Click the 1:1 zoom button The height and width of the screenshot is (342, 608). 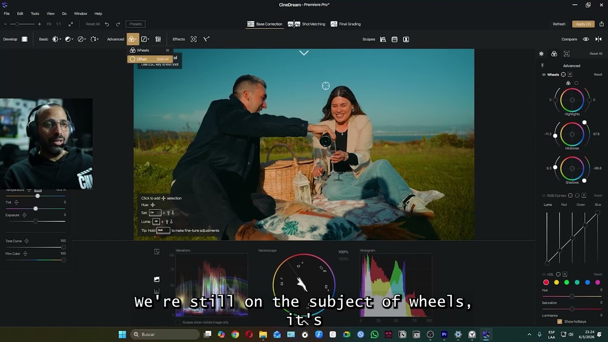[x=58, y=24]
